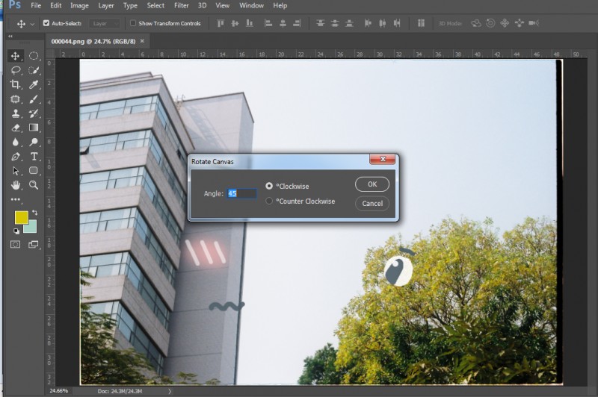
Task: Select the Eyedropper tool
Action: point(34,84)
